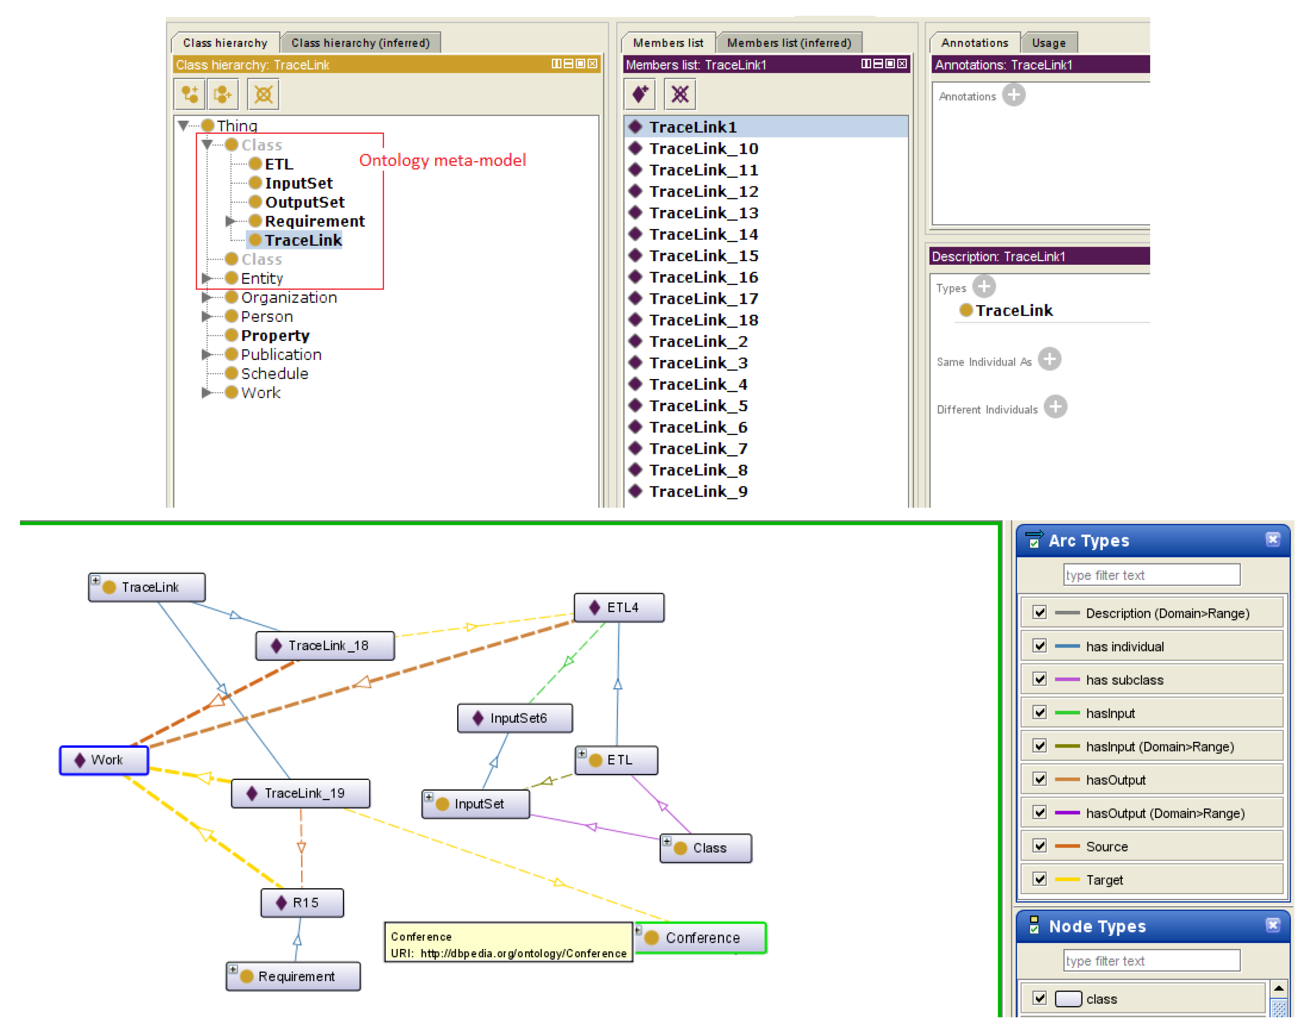
Task: Click the delete class icon
Action: (263, 94)
